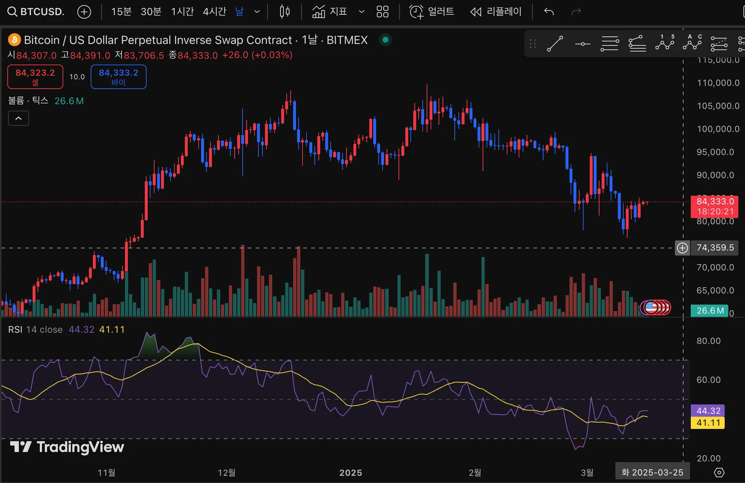Add symbol with the plus circle icon

pos(84,12)
